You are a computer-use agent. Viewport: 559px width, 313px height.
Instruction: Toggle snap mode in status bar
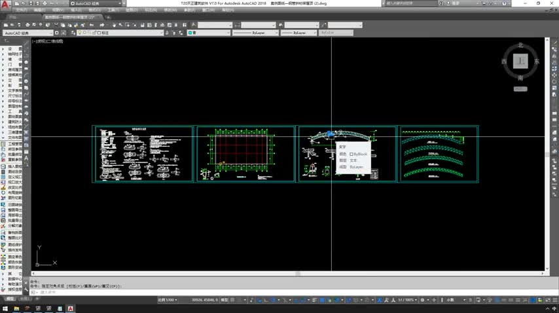coord(239,300)
